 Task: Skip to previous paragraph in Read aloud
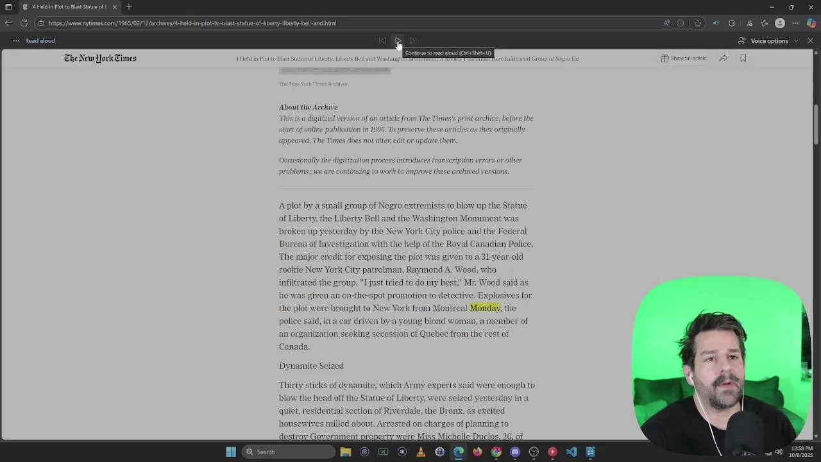coord(382,40)
